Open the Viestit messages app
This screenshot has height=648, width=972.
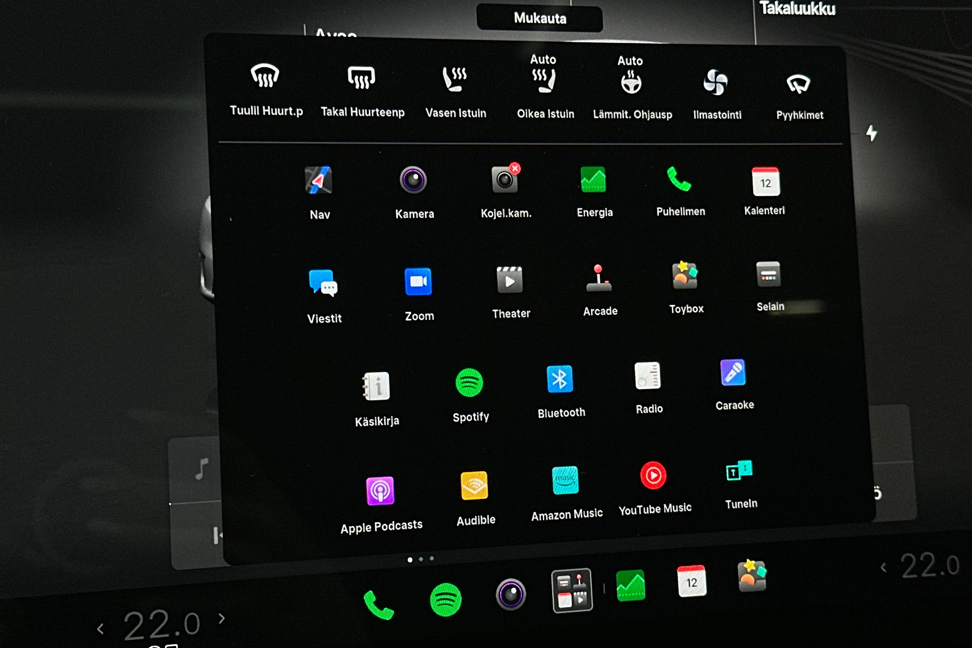(323, 283)
